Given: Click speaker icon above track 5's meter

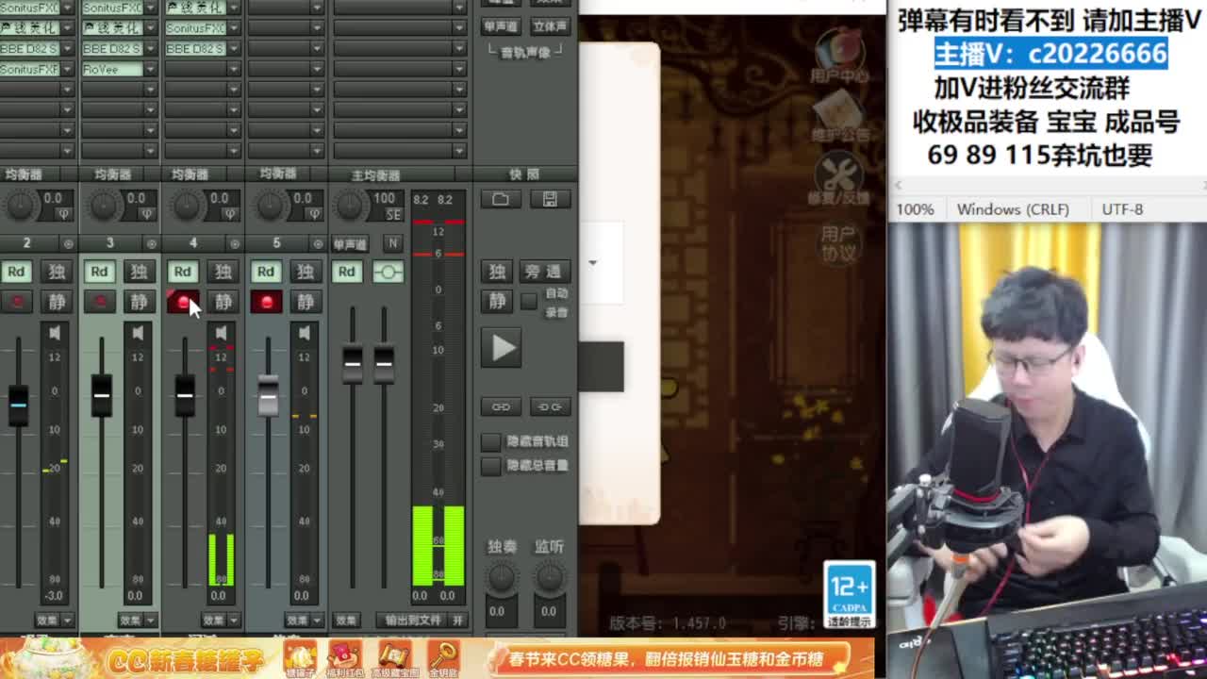Looking at the screenshot, I should (304, 333).
